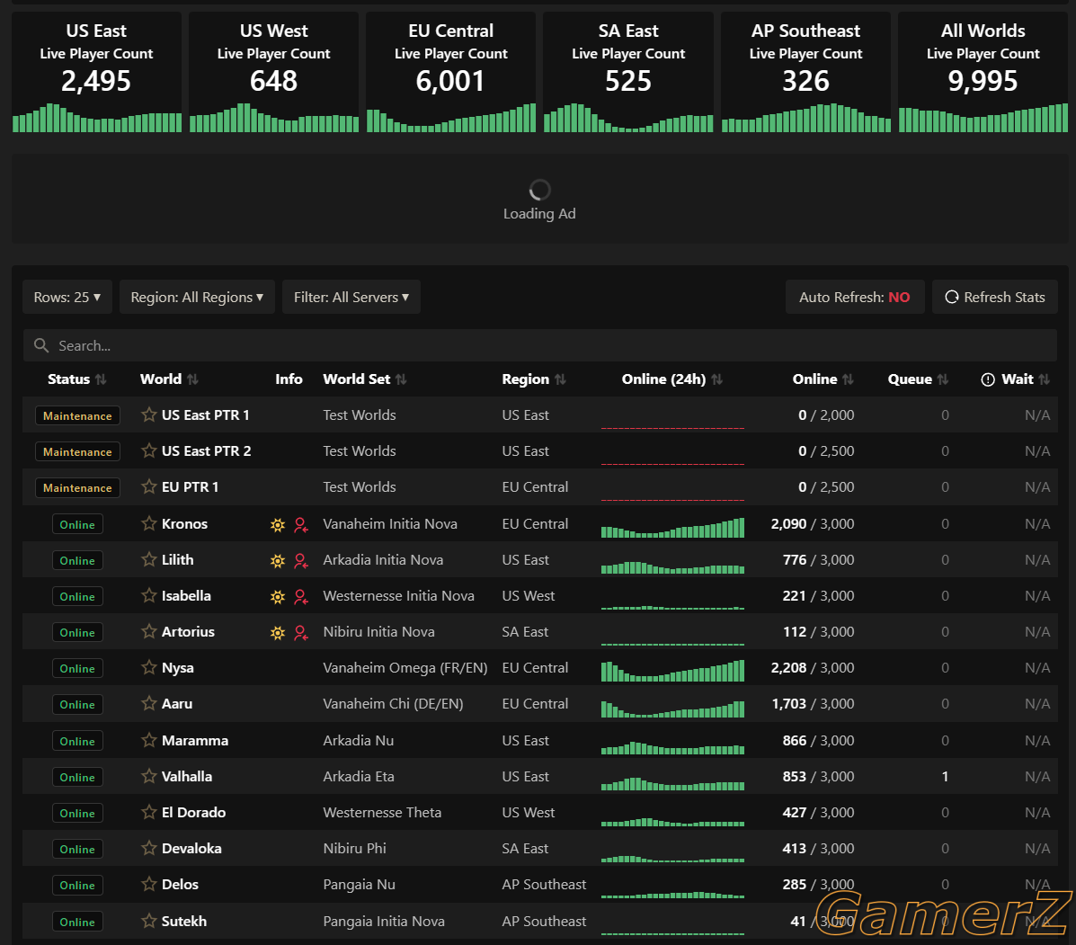Click the 2,208 / 3,000 online count
Image resolution: width=1076 pixels, height=945 pixels.
(x=813, y=667)
